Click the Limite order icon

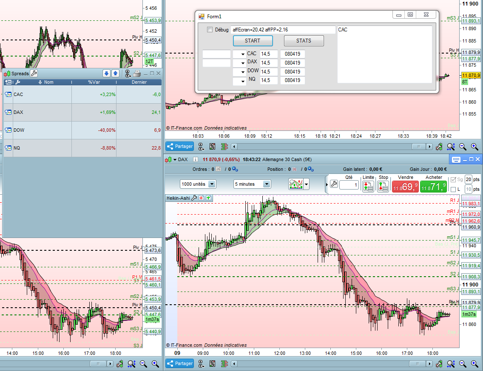[x=368, y=187]
